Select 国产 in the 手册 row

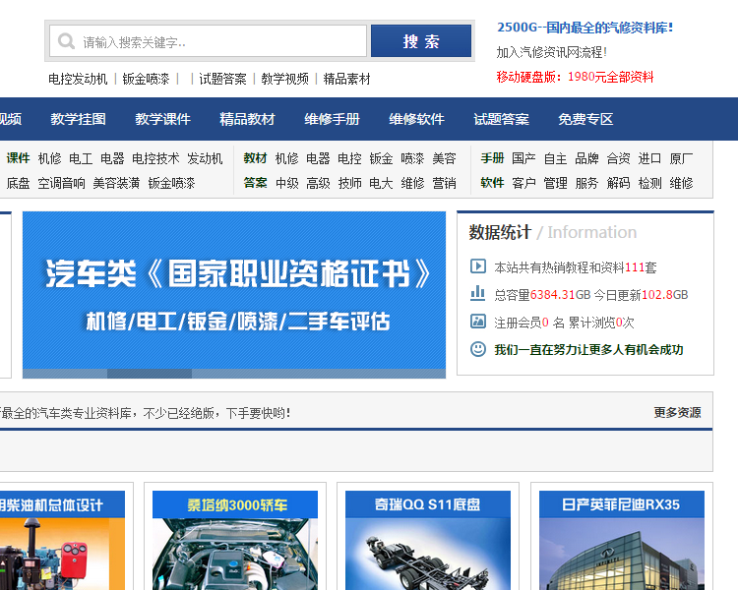[x=523, y=158]
